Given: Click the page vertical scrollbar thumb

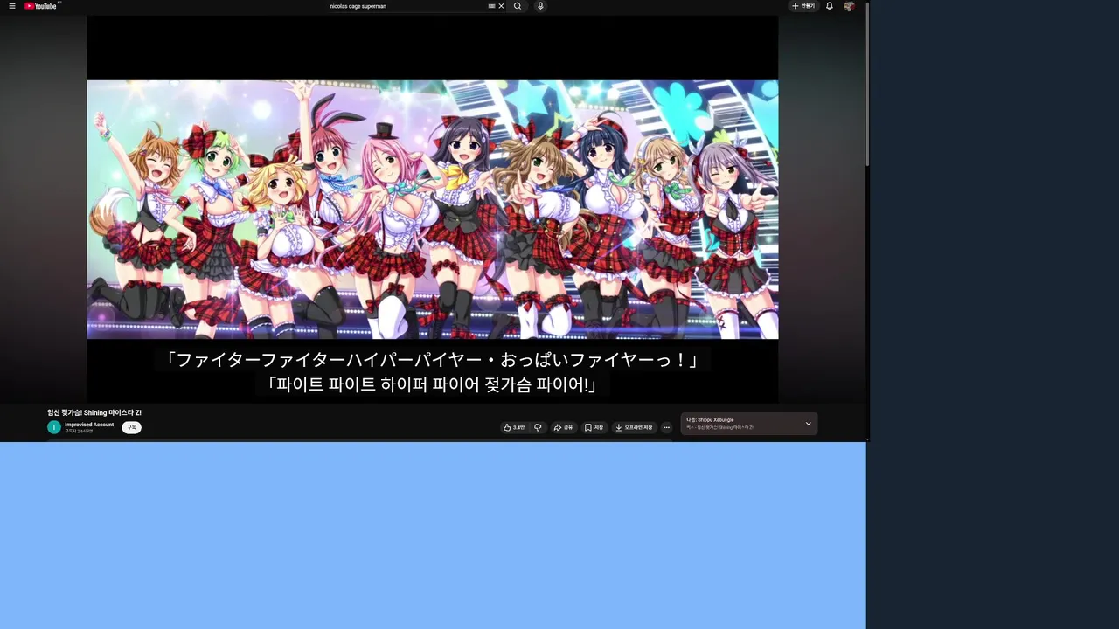Looking at the screenshot, I should 867,83.
